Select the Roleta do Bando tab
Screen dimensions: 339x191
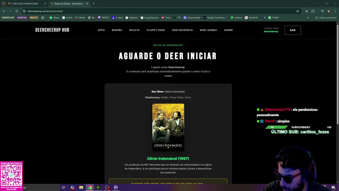tap(69, 4)
